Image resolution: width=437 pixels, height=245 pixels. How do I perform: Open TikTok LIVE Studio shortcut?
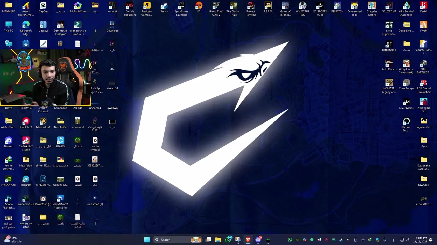(x=26, y=144)
